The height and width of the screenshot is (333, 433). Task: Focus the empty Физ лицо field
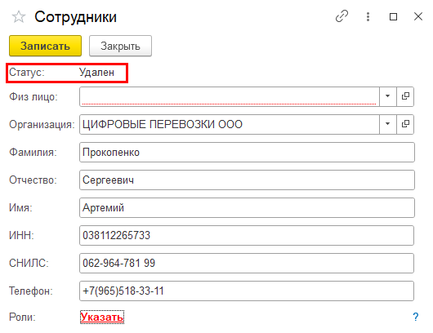230,96
